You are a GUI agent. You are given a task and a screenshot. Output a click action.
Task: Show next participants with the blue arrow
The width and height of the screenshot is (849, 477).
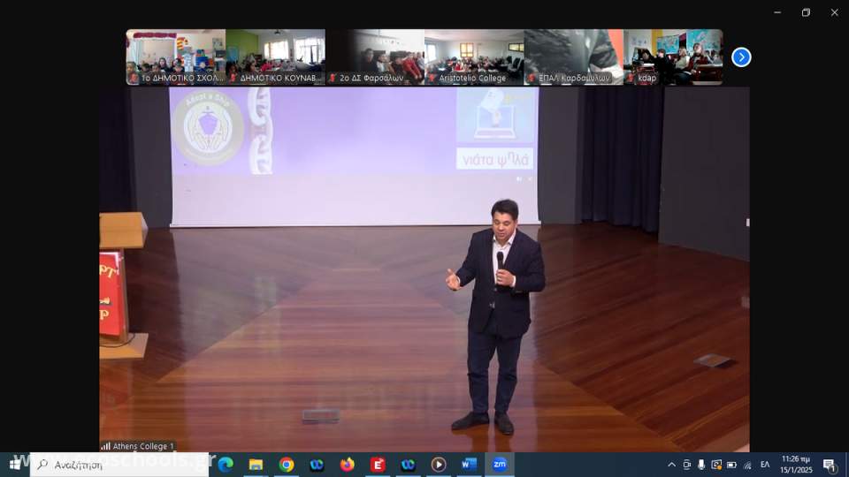(741, 57)
